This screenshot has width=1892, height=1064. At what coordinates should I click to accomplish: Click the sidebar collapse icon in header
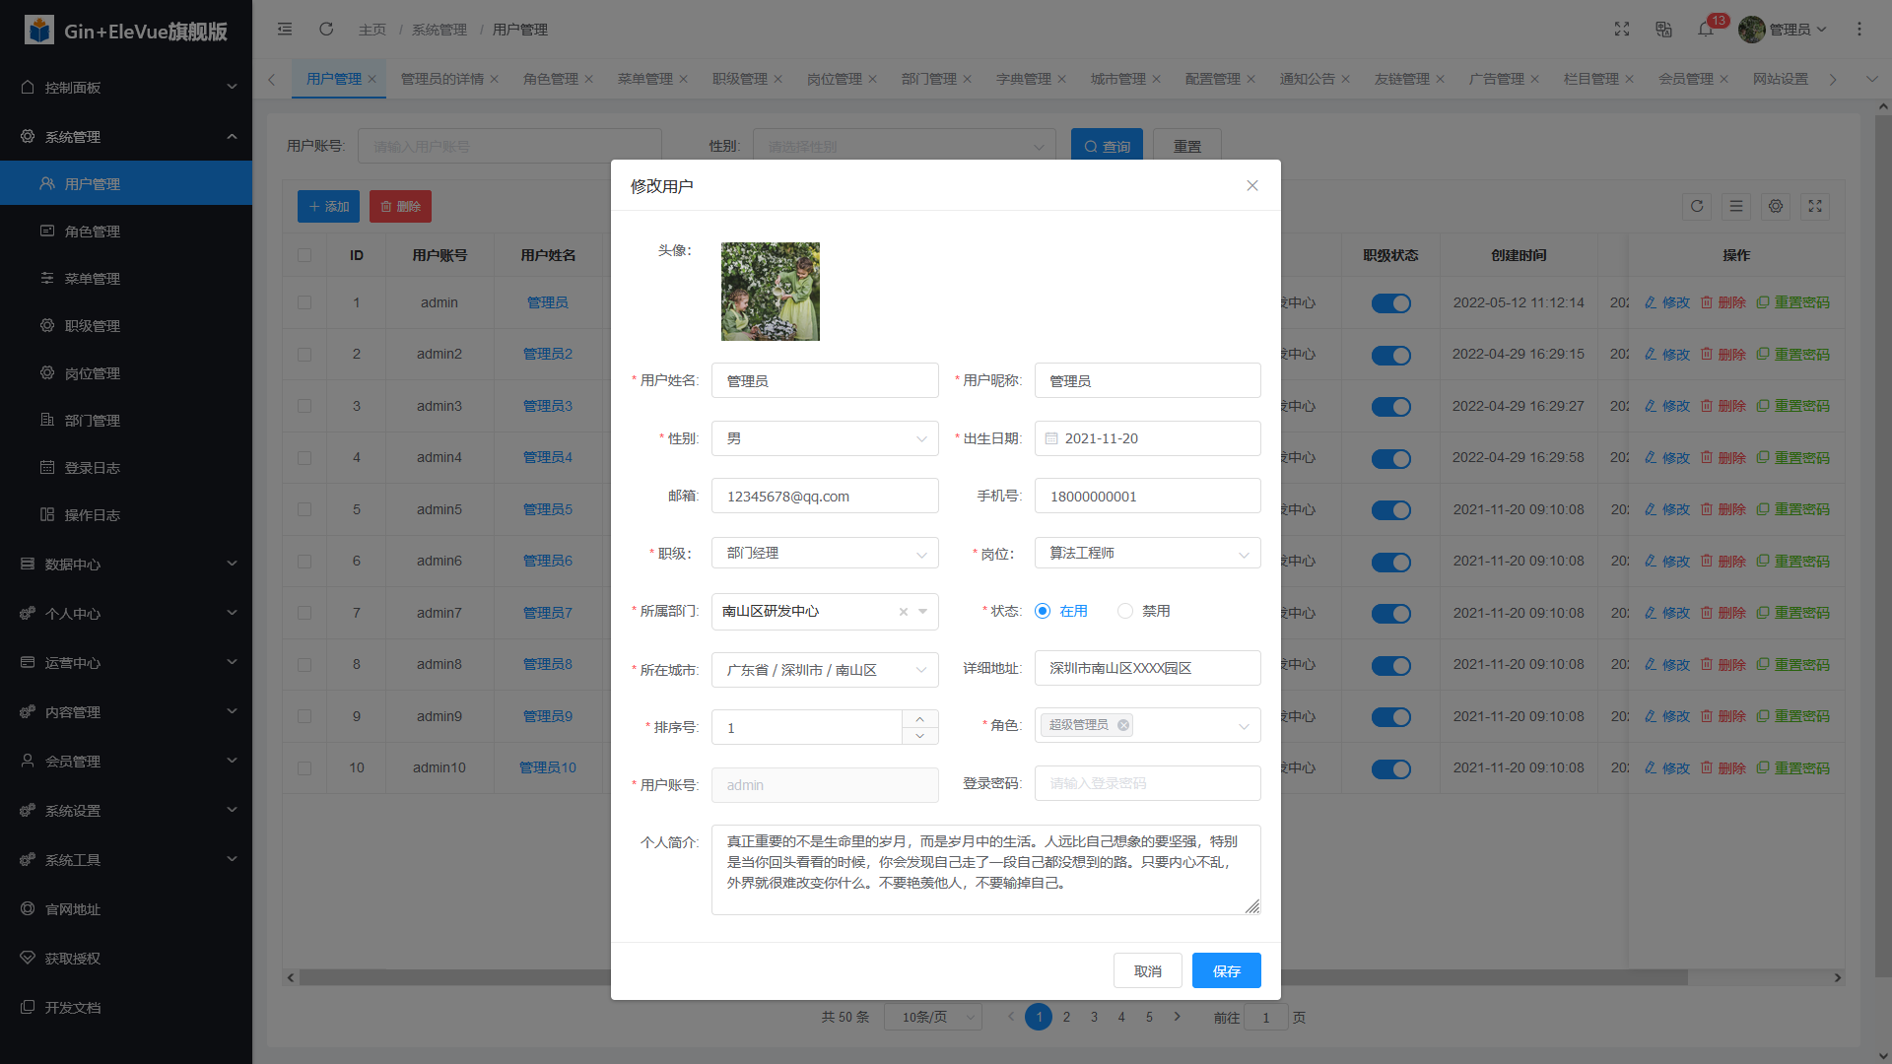(285, 30)
